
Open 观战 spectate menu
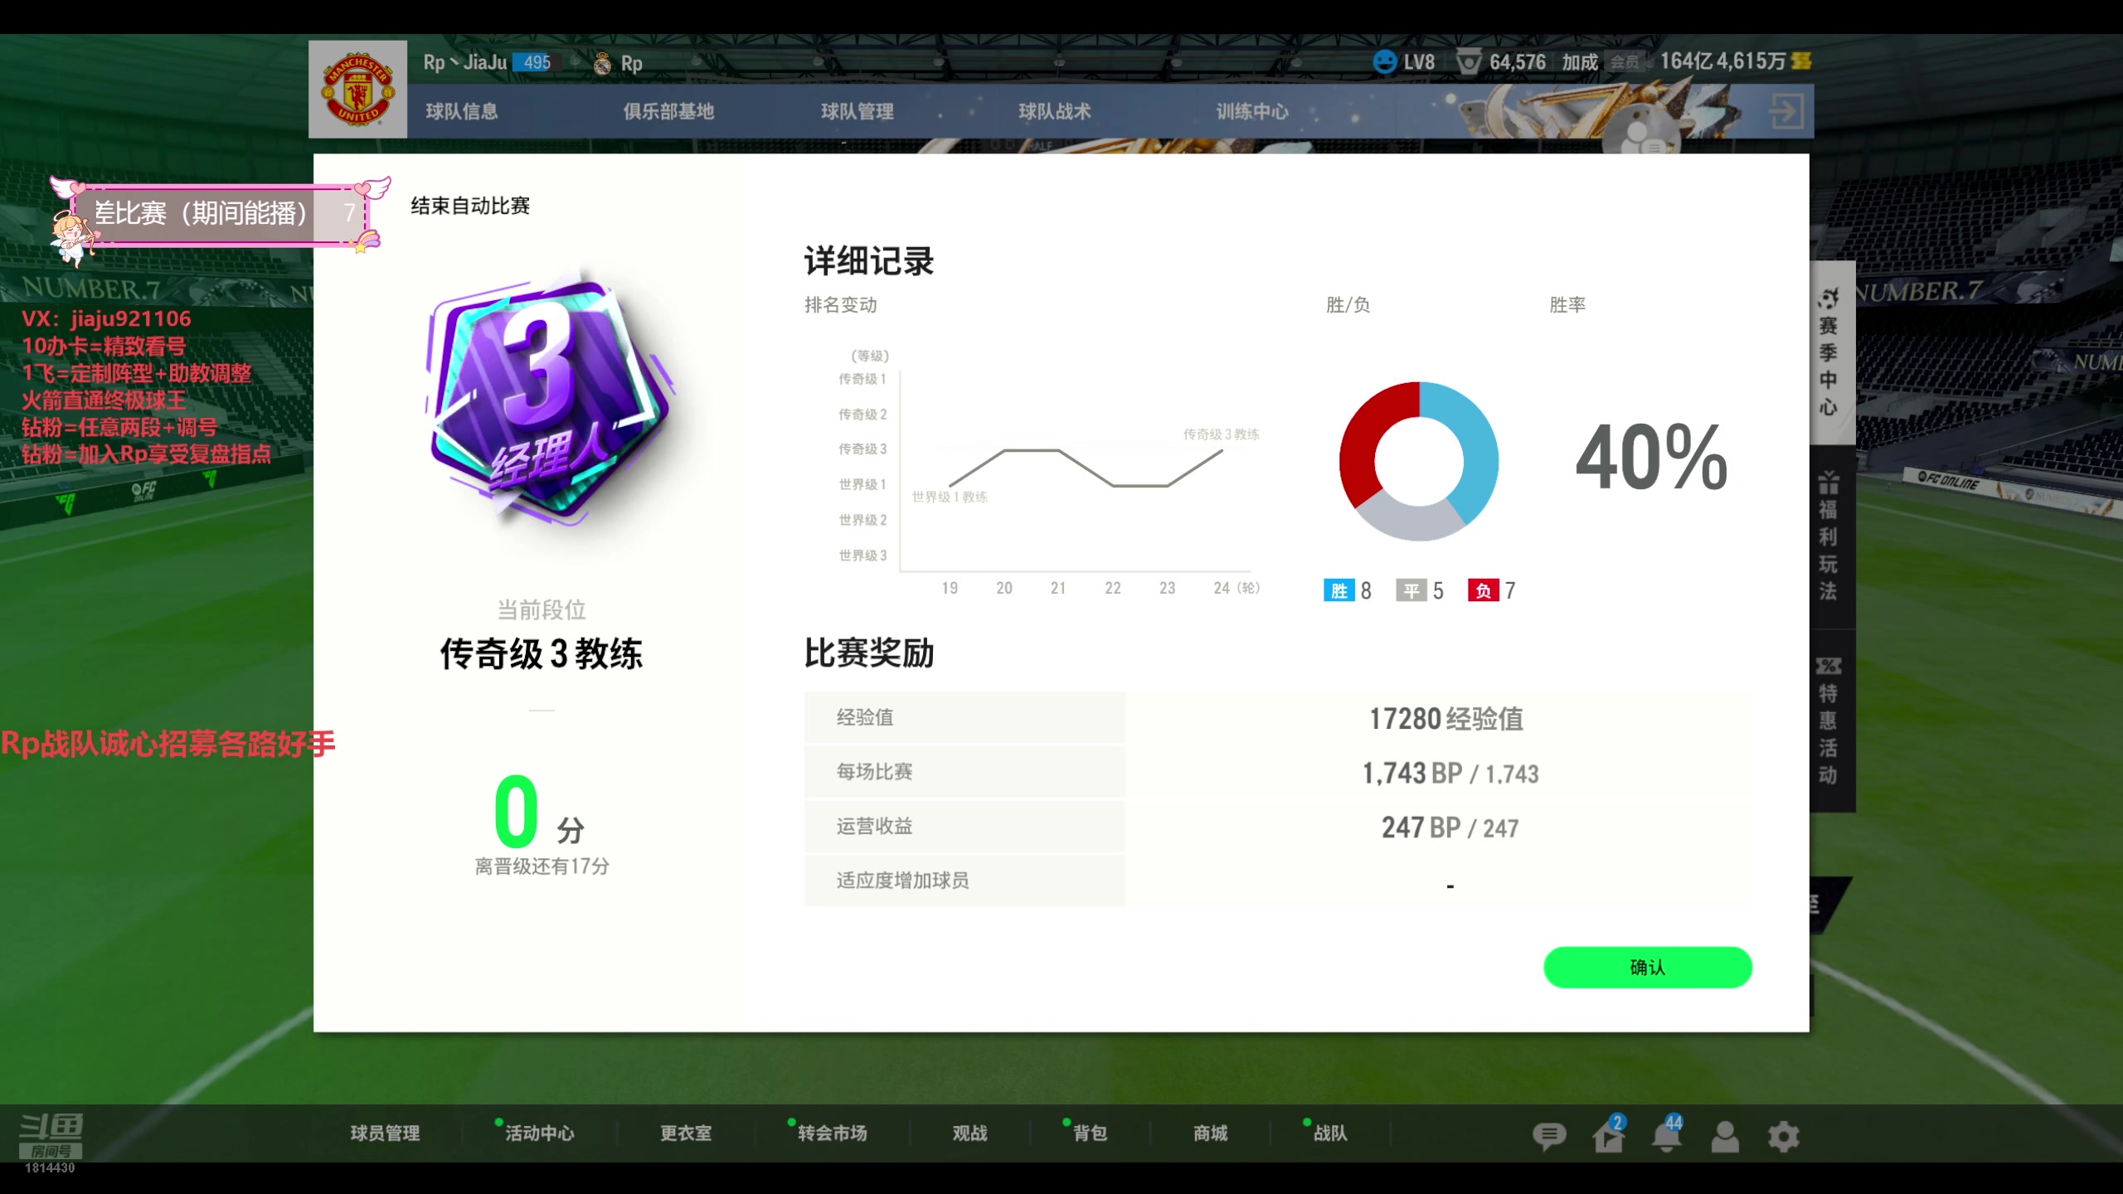969,1133
